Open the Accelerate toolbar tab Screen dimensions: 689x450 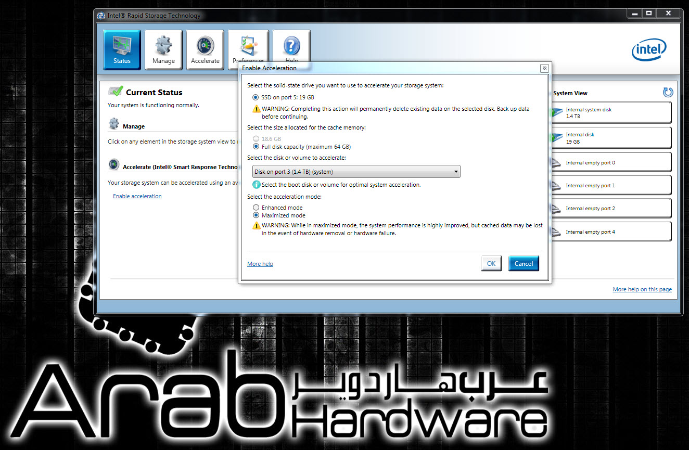(x=205, y=49)
